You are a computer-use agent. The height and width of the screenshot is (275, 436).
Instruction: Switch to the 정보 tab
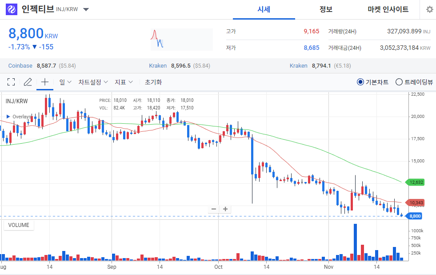tap(326, 9)
